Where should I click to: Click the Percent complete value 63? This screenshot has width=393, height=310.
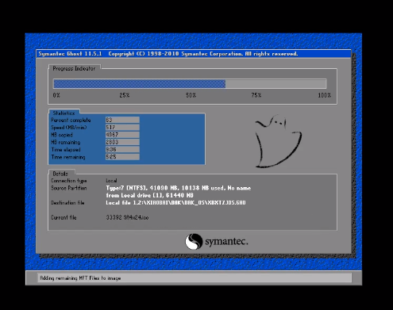(122, 120)
